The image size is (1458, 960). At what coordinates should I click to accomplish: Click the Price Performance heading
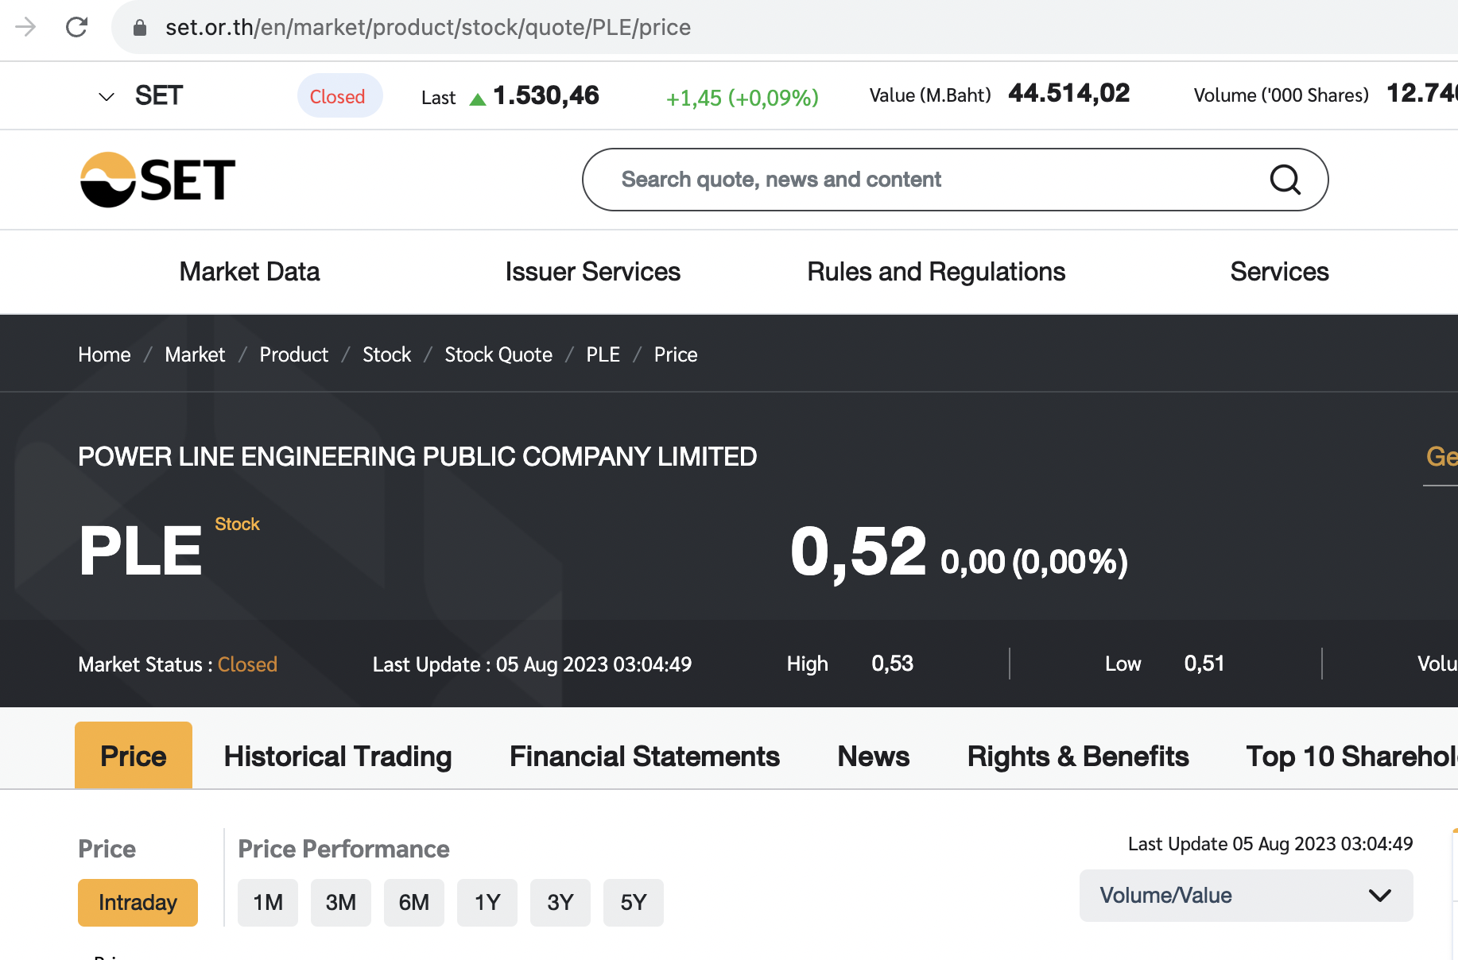pos(343,849)
